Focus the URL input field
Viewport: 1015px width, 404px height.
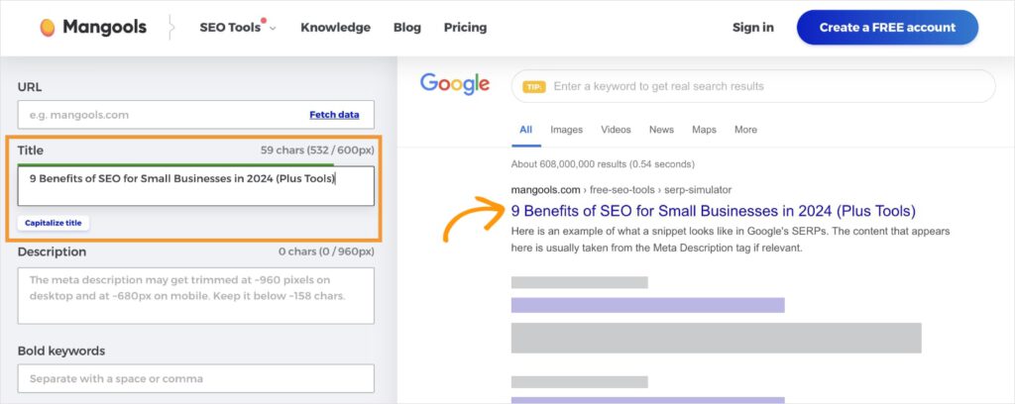coord(195,115)
